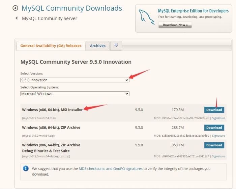Open Signature link for MSI Installer
The width and height of the screenshot is (236, 189).
(x=218, y=118)
